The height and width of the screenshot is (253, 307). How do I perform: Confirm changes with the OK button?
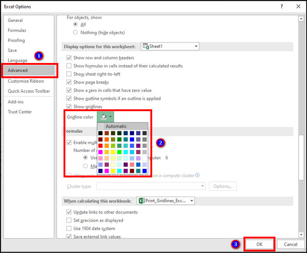click(x=260, y=244)
